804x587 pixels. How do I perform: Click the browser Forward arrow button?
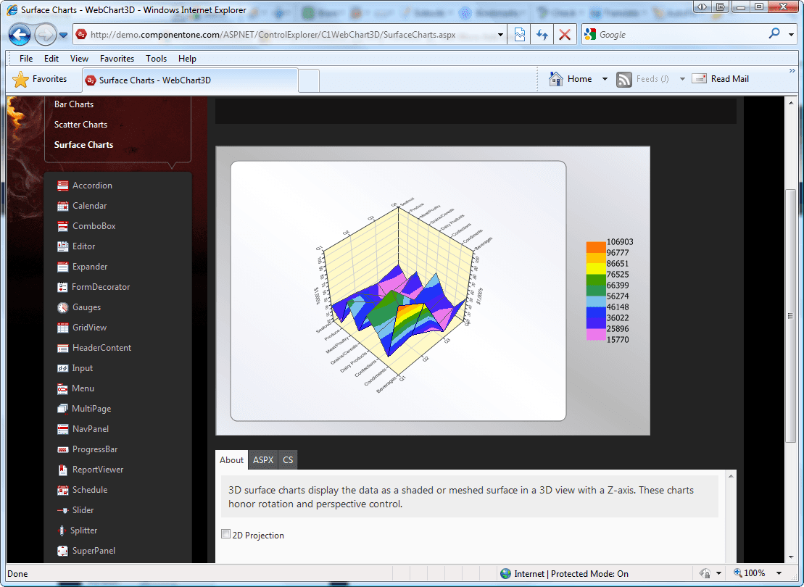tap(45, 35)
